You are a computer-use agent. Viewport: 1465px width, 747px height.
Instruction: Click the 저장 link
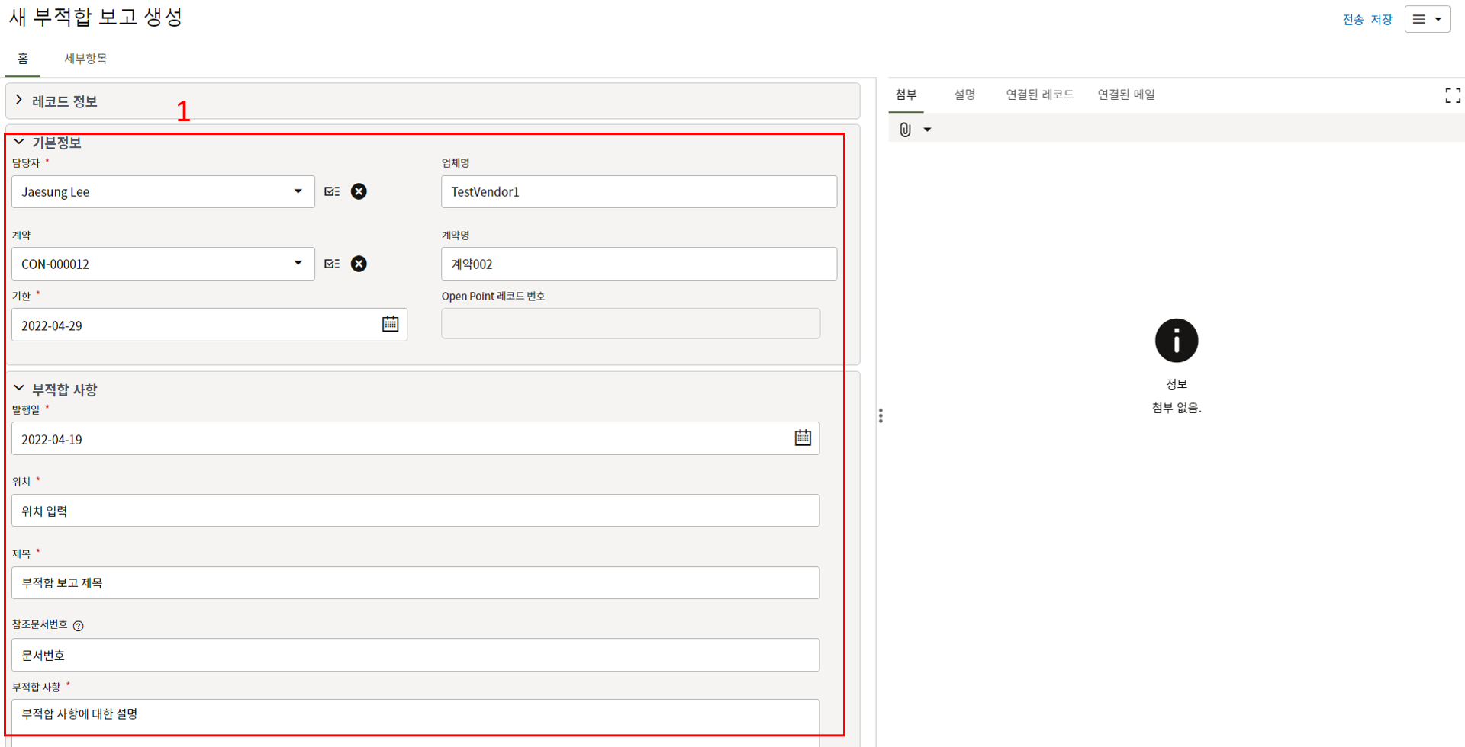coord(1382,20)
